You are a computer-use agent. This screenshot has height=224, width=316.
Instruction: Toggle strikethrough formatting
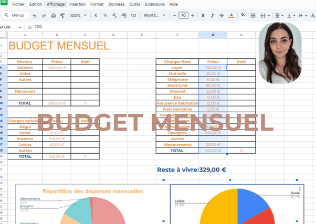tap(222, 15)
